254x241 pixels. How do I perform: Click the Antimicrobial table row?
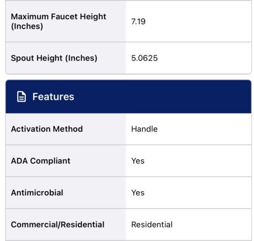click(x=129, y=193)
